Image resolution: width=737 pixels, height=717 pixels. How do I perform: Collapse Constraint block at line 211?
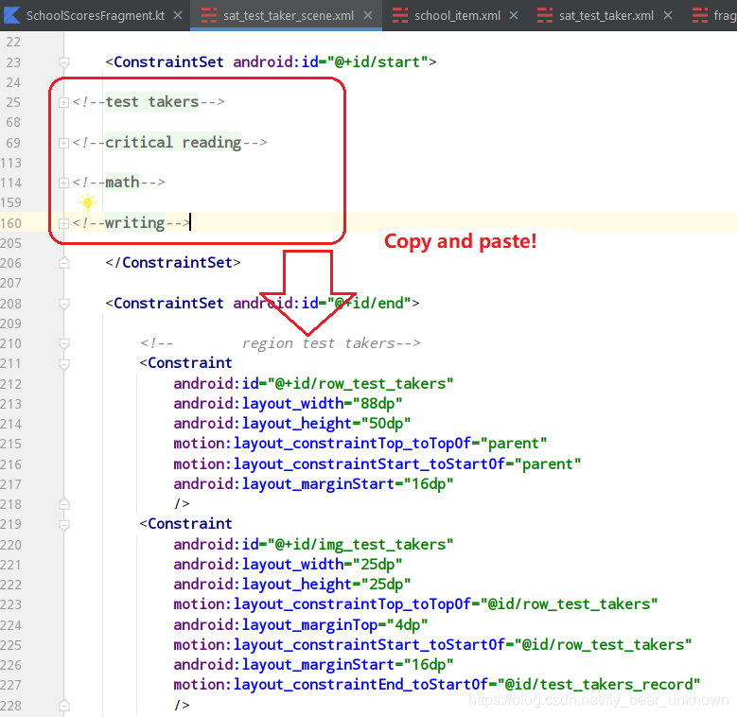[x=64, y=363]
